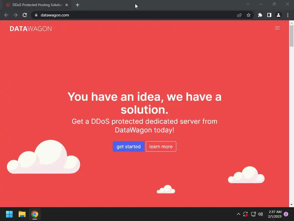Close the Chrome window
The height and width of the screenshot is (221, 294).
click(287, 4)
